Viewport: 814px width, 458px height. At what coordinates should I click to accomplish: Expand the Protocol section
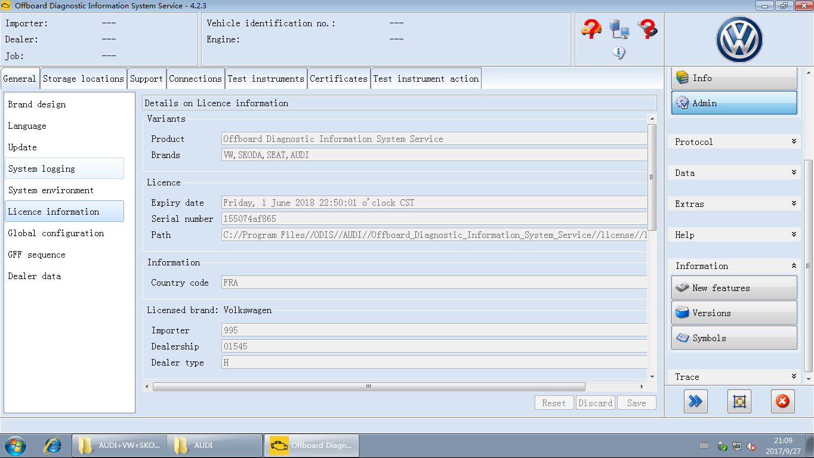[735, 142]
